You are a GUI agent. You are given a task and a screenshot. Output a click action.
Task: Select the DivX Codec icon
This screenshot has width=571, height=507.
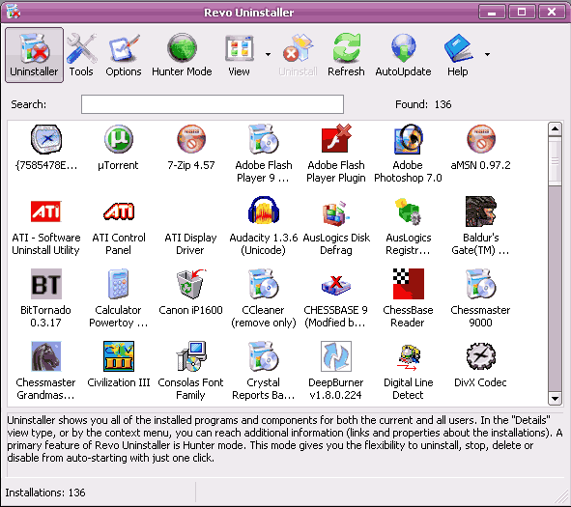coord(481,356)
